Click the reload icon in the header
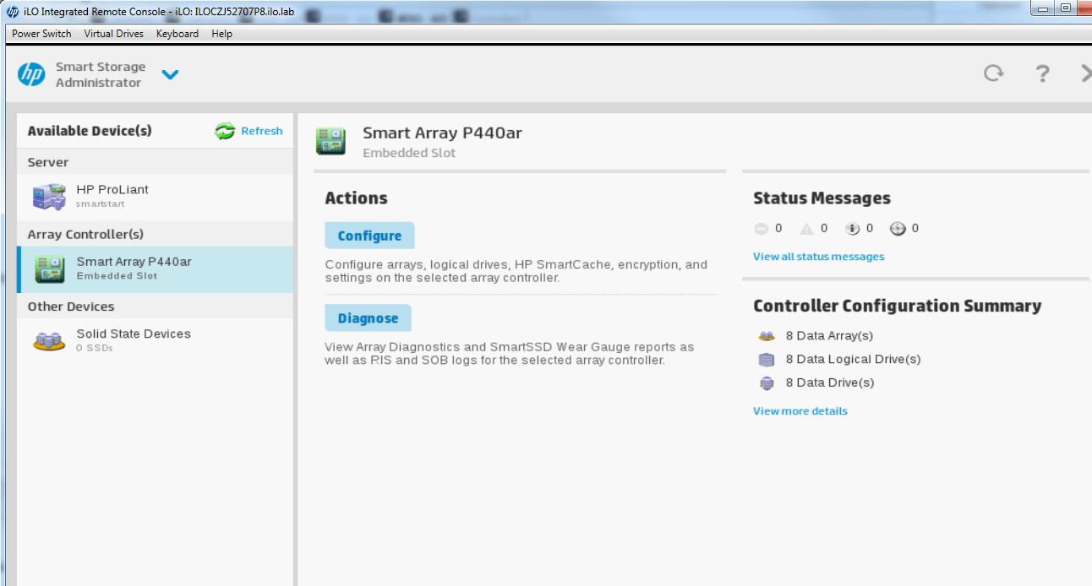The height and width of the screenshot is (586, 1092). coord(993,73)
